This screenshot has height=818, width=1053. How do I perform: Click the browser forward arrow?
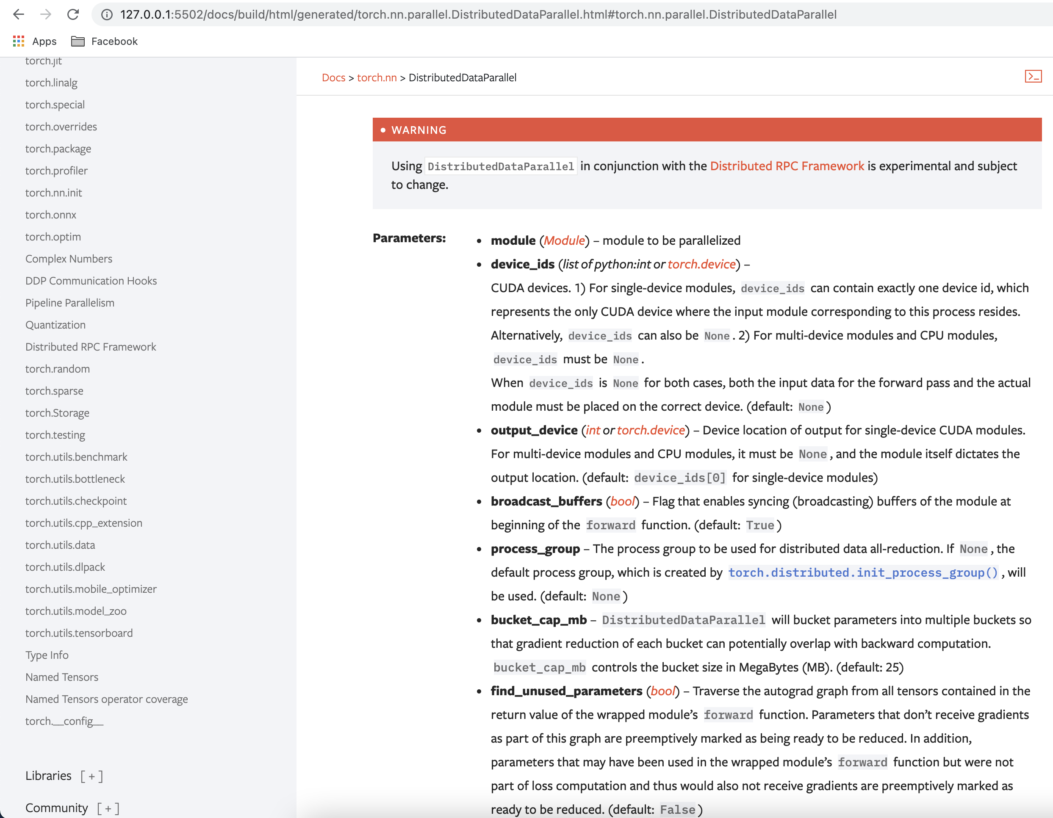click(46, 14)
